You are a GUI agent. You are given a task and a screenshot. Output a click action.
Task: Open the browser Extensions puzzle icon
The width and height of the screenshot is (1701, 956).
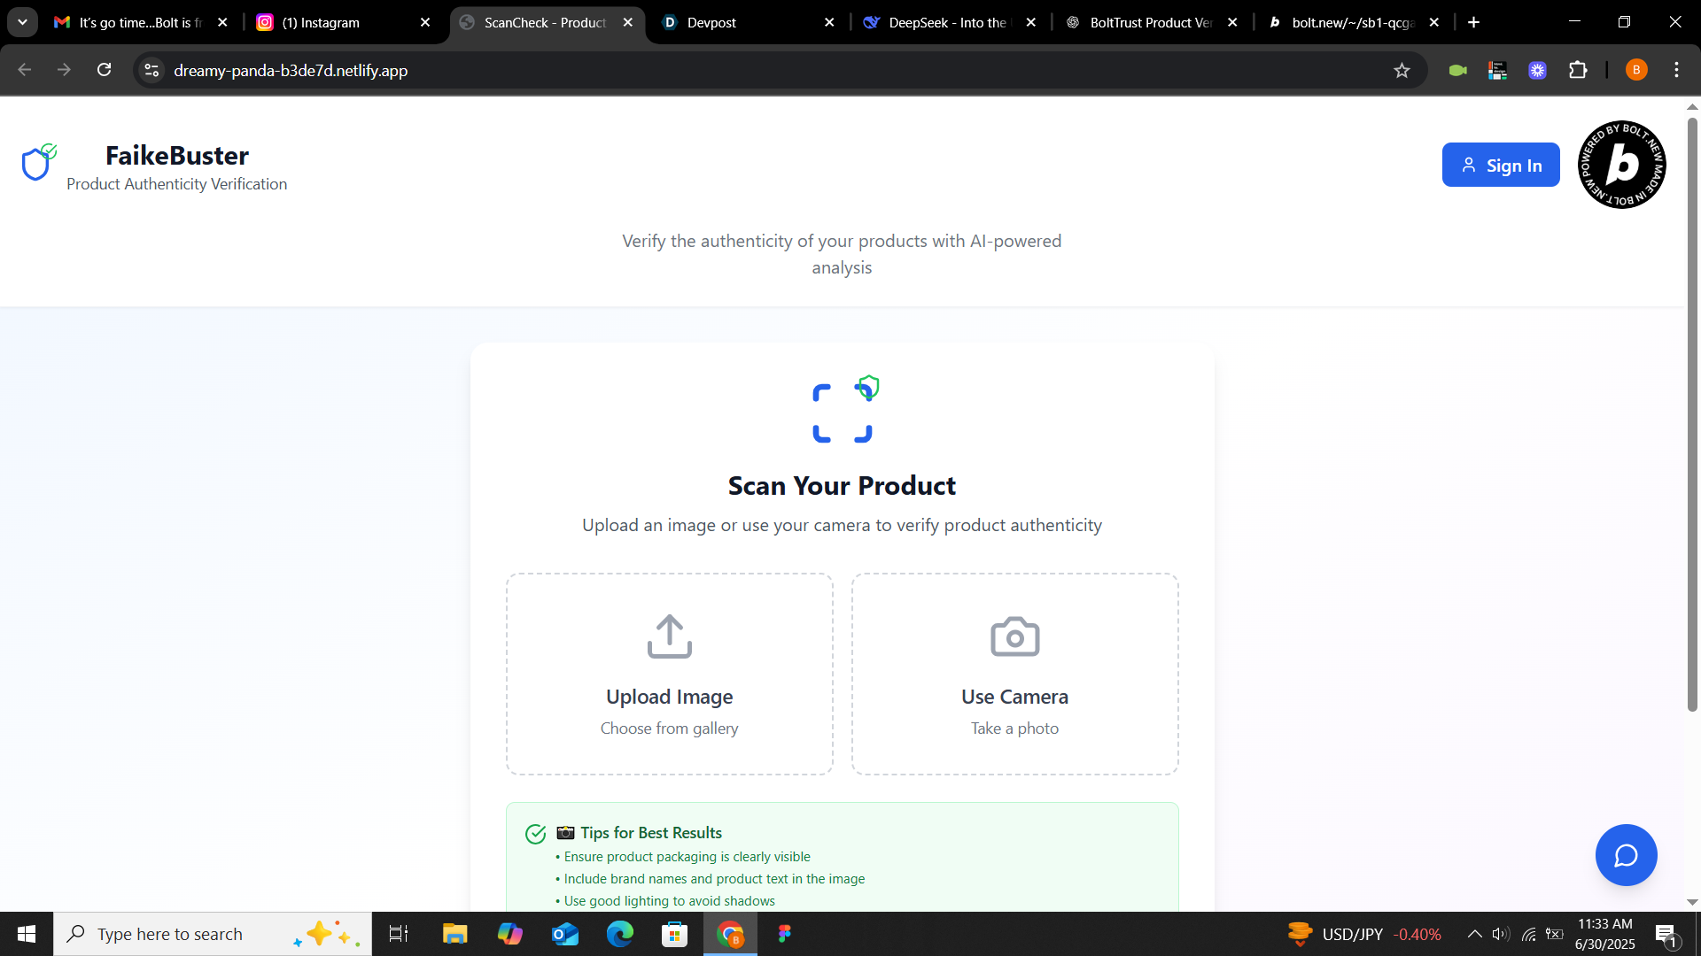pyautogui.click(x=1578, y=71)
